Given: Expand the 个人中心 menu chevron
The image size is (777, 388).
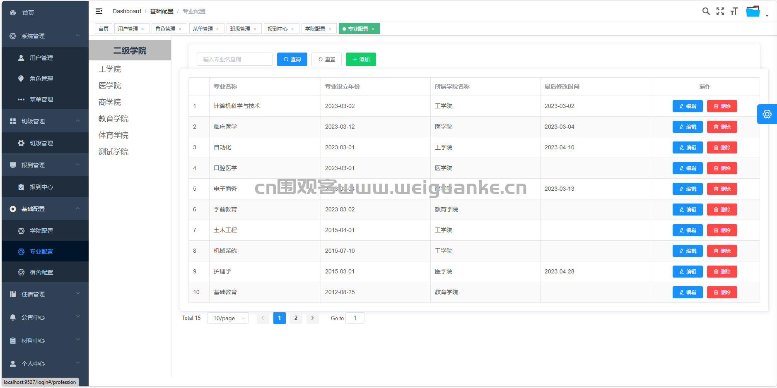Looking at the screenshot, I should tap(78, 363).
